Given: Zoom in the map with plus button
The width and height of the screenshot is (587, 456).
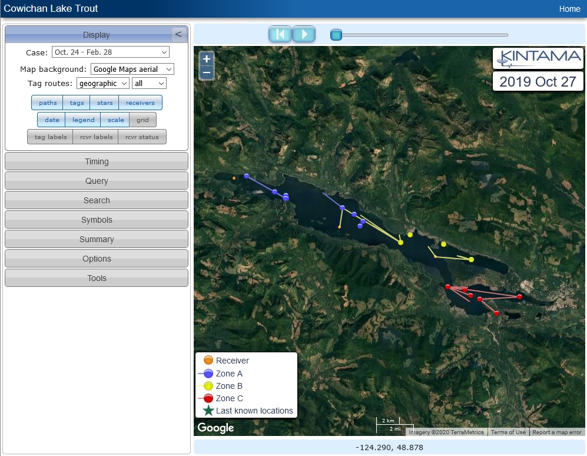Looking at the screenshot, I should pyautogui.click(x=206, y=59).
